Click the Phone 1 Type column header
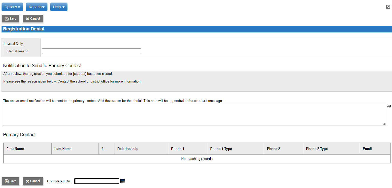This screenshot has width=392, height=188. pos(221,149)
